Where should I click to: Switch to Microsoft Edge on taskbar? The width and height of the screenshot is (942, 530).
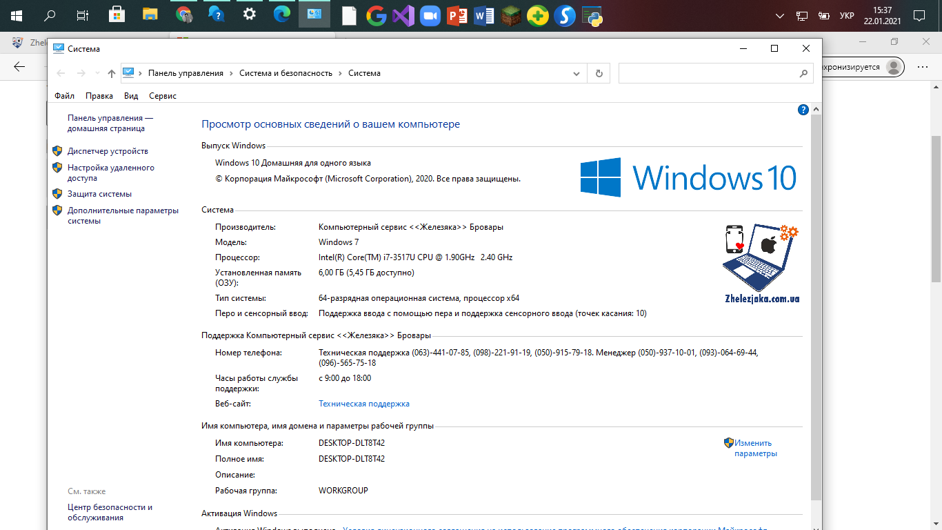282,14
